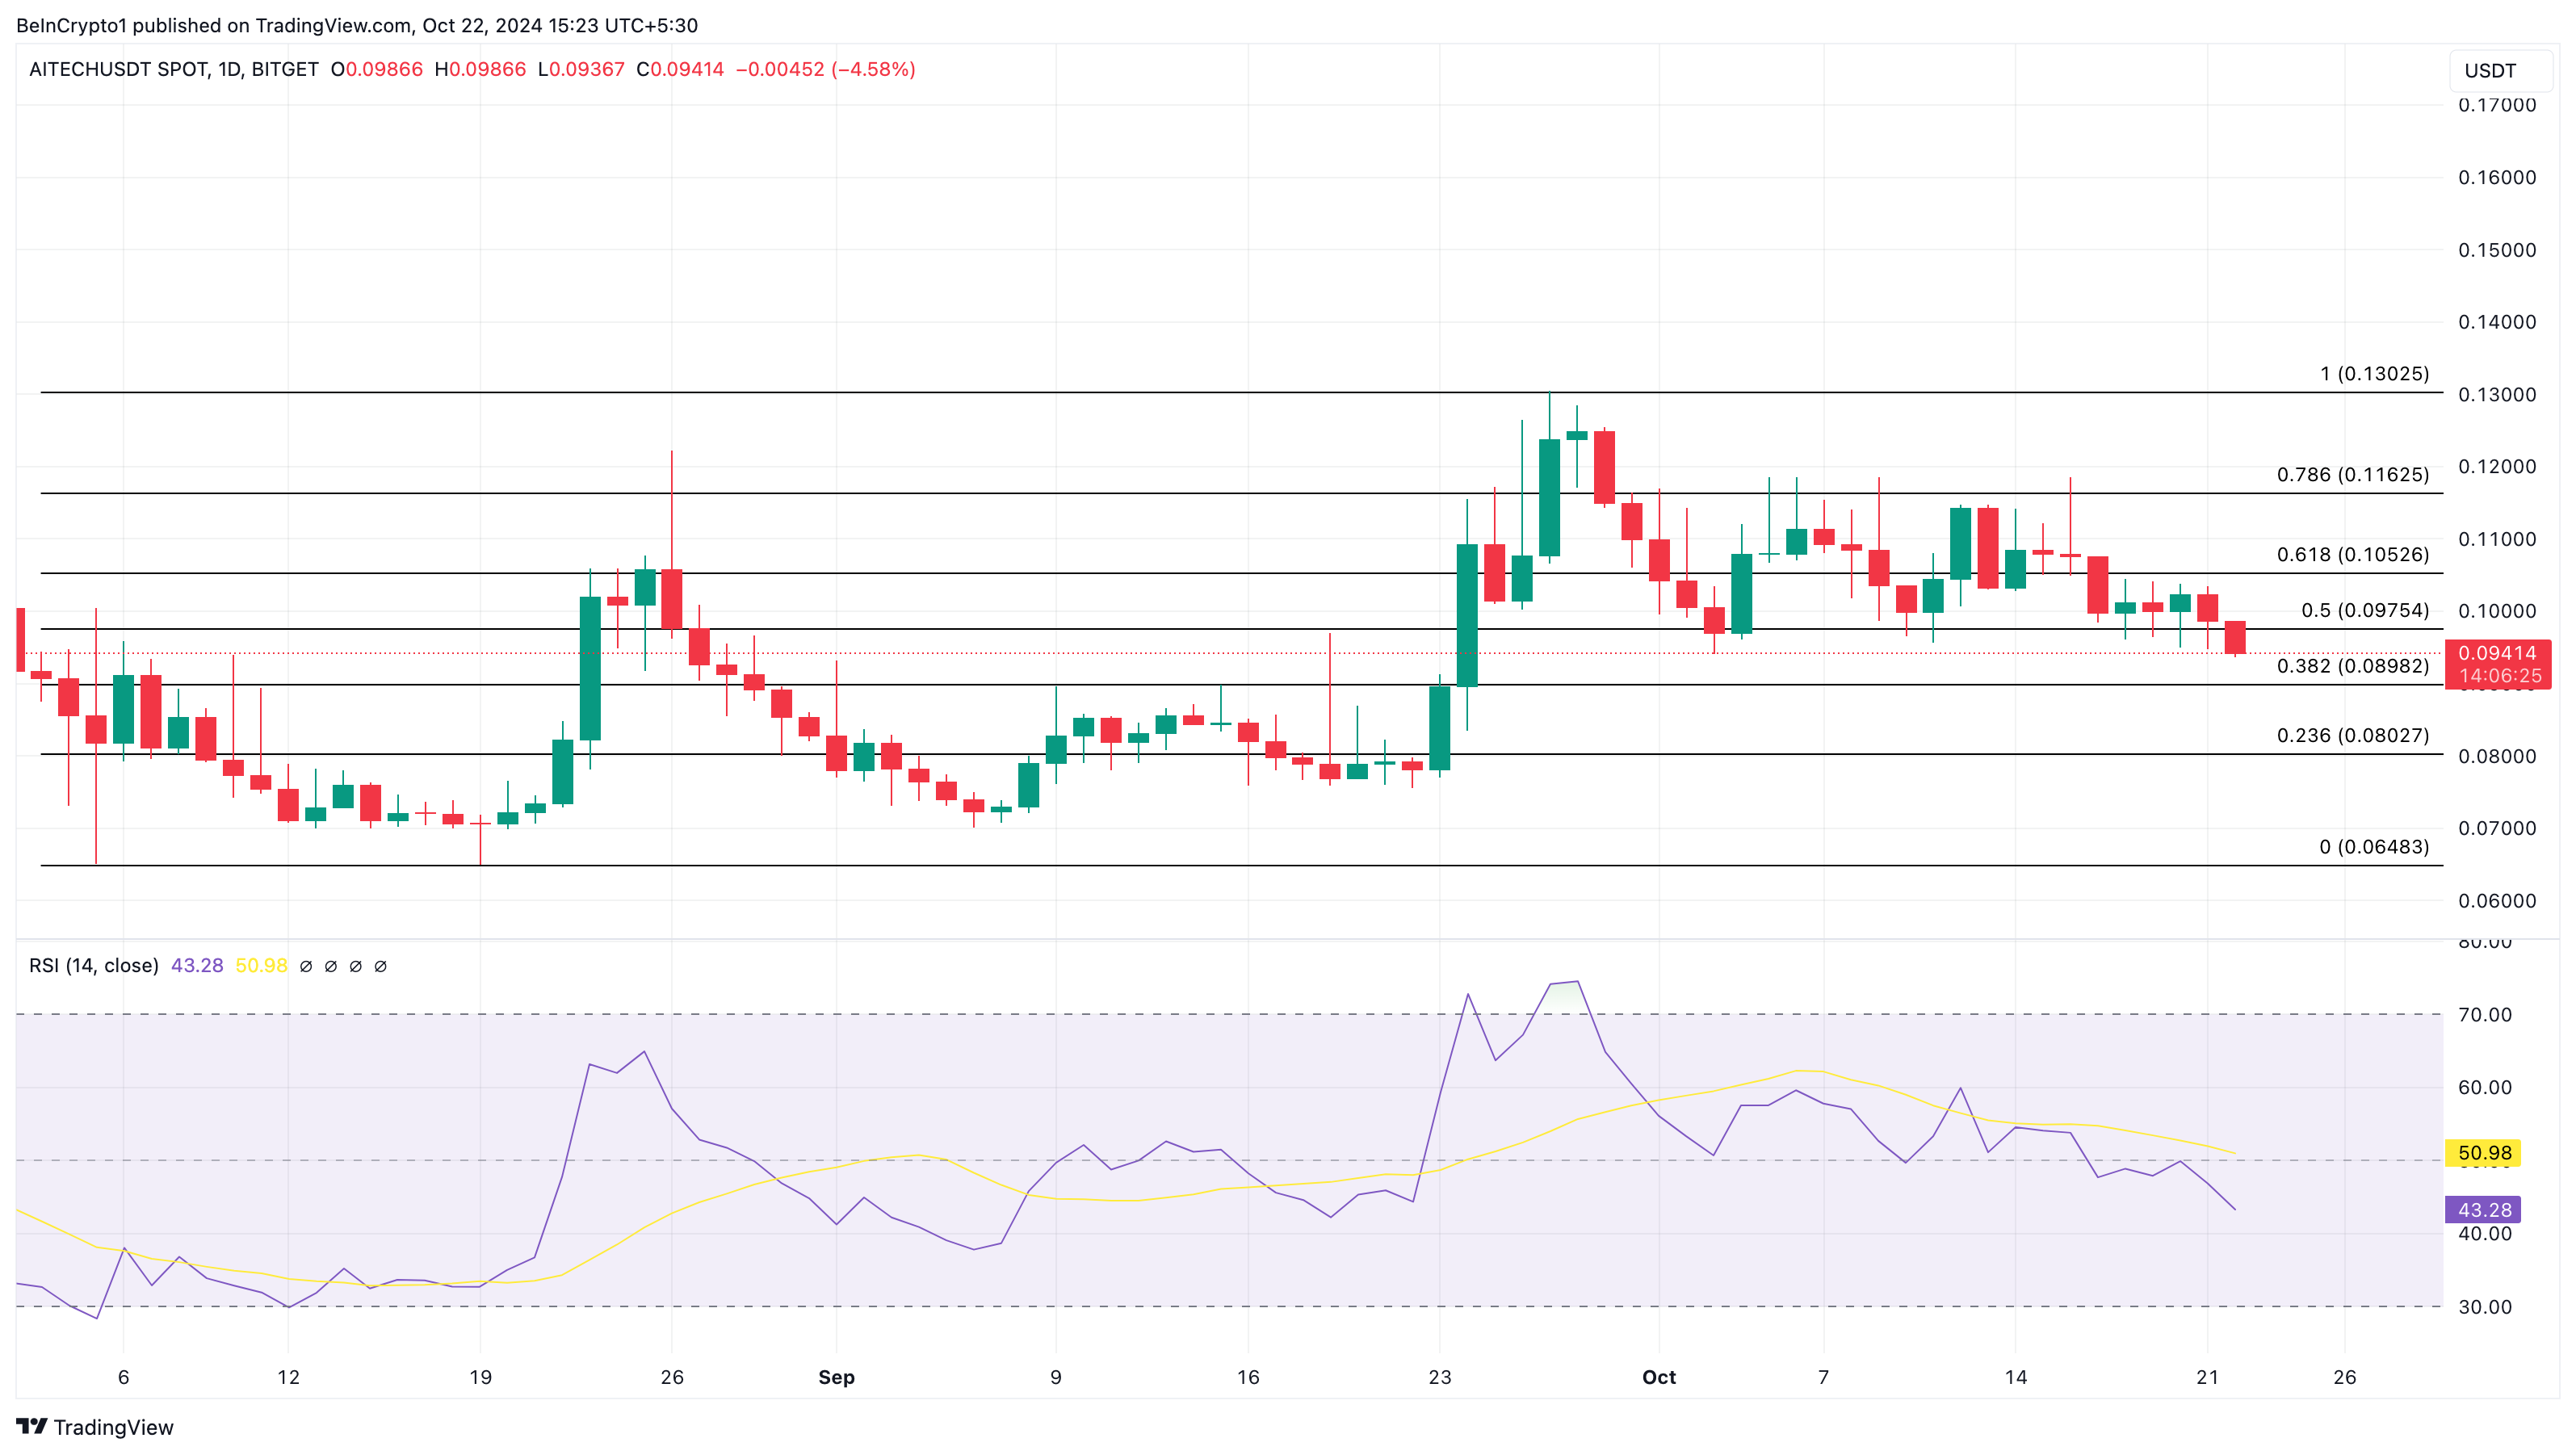Click the 0.382 (0.08982) Fibonacci label

click(2352, 666)
